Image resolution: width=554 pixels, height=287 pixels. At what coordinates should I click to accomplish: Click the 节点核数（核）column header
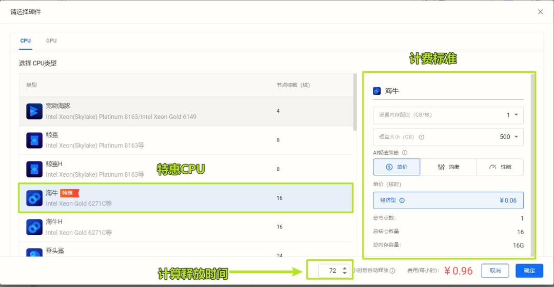click(x=293, y=85)
